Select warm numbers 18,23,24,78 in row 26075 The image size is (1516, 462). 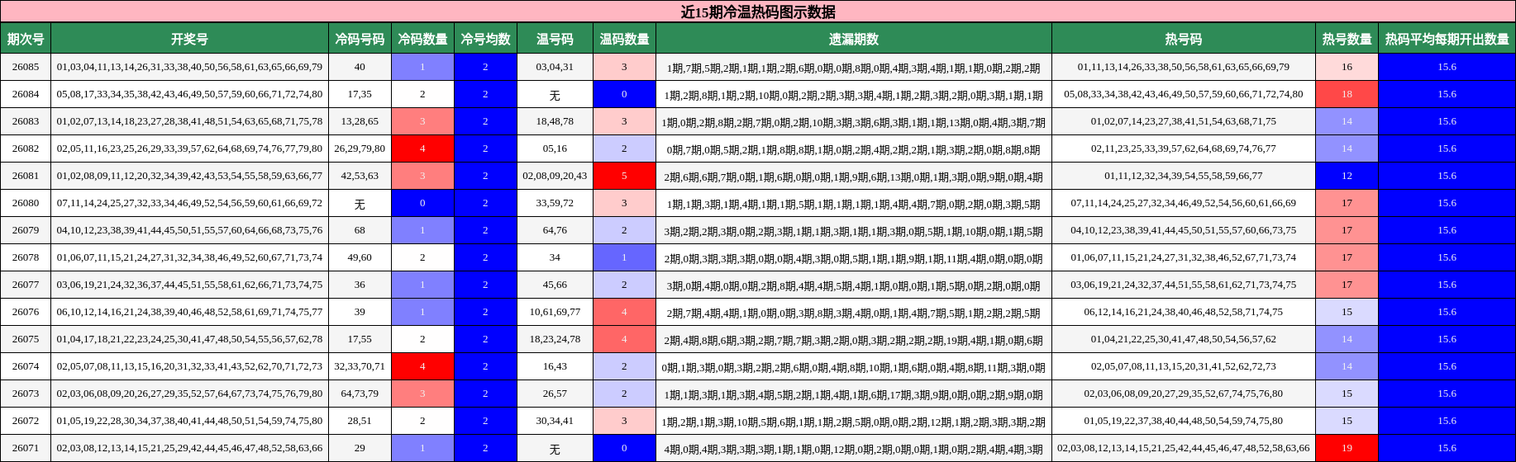coord(555,339)
